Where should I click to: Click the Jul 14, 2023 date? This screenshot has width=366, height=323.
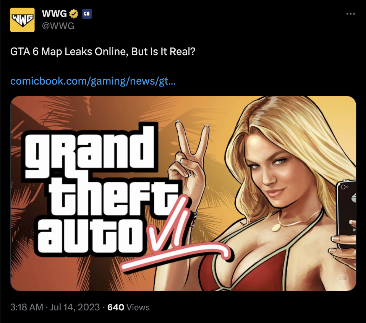point(75,307)
